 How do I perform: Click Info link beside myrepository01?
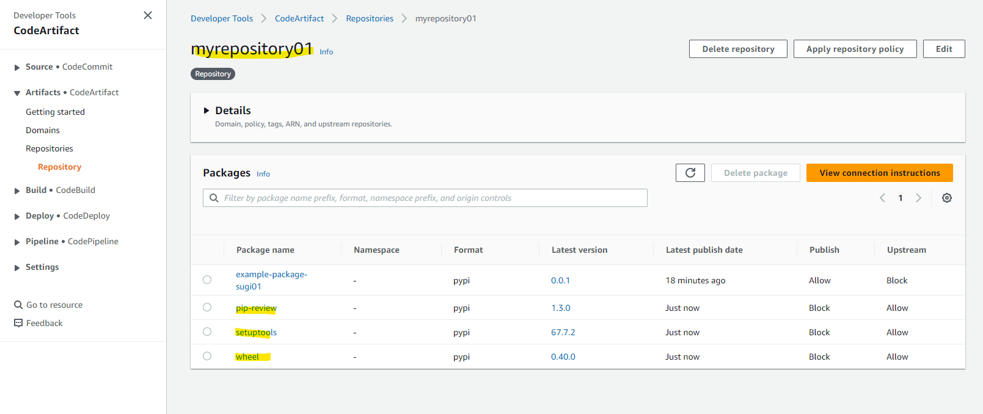[326, 52]
